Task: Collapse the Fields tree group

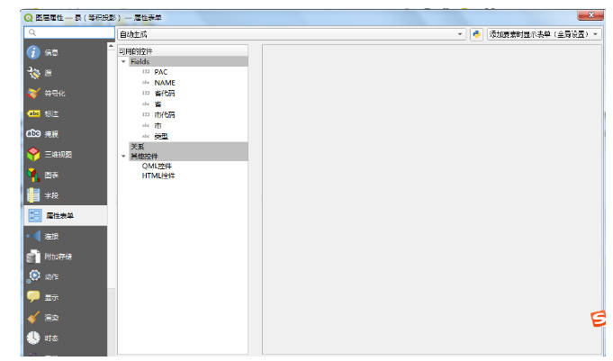Action: coord(123,61)
